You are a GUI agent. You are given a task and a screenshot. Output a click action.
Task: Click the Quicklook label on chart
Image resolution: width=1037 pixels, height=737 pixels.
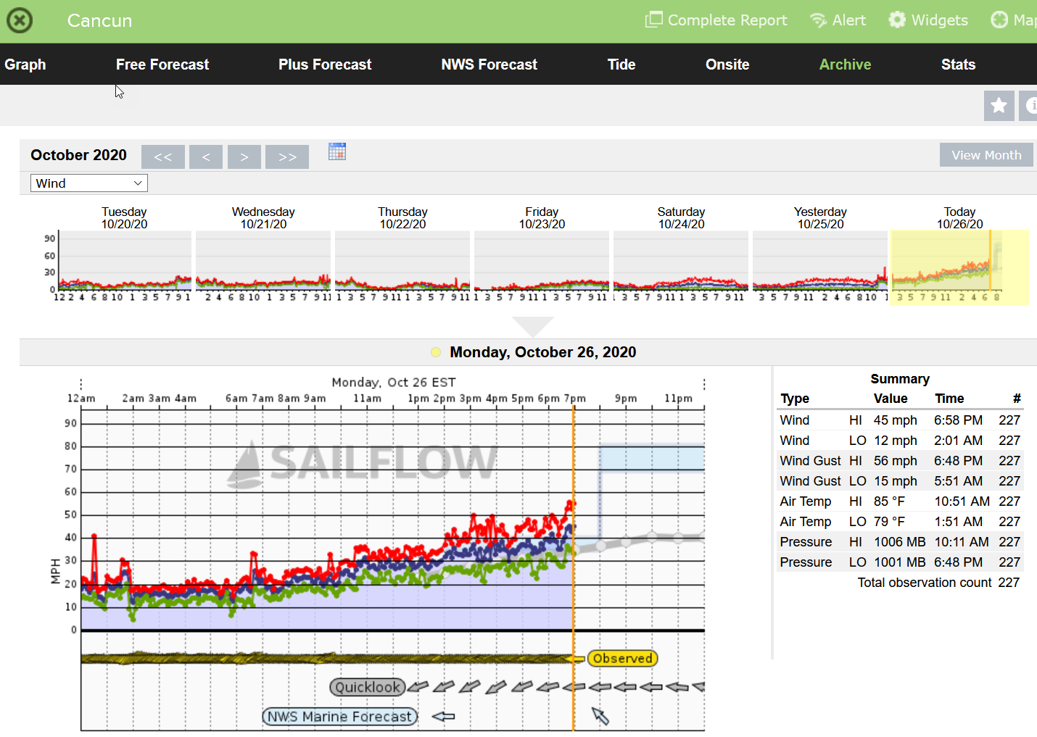tap(368, 687)
